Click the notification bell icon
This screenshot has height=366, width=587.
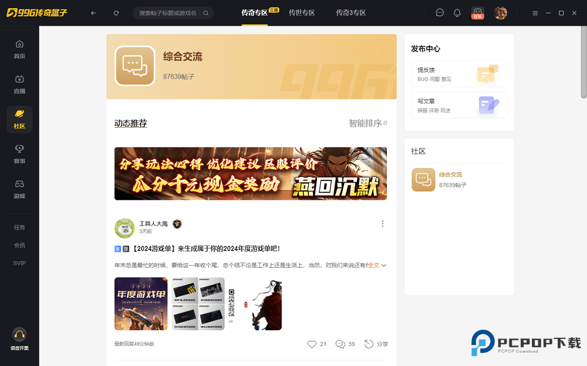click(457, 13)
